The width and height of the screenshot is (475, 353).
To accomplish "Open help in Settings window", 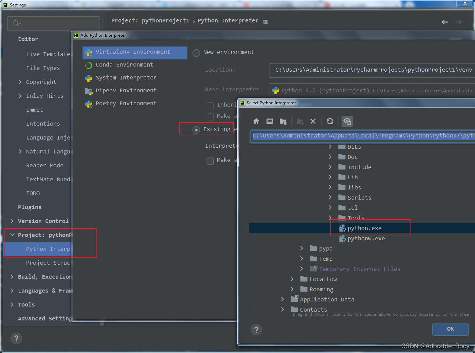I will (16, 338).
